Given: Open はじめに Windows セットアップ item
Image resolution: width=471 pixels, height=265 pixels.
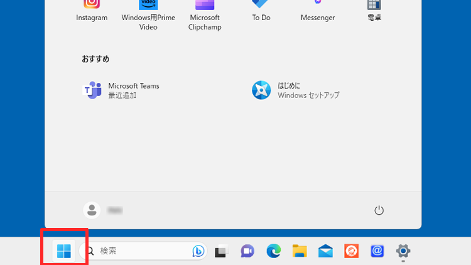Looking at the screenshot, I should point(296,90).
